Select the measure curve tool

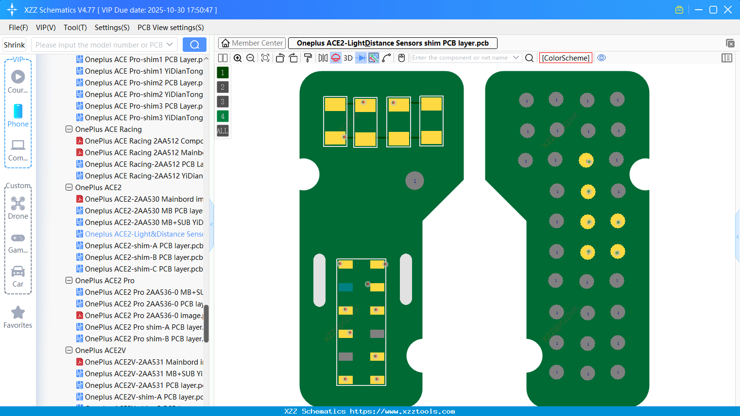click(386, 58)
